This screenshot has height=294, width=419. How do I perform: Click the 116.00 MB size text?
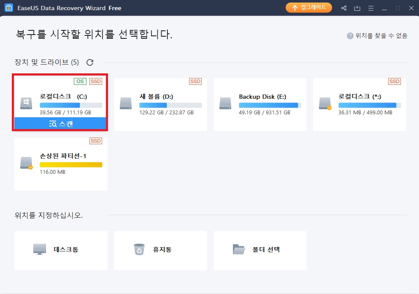[x=53, y=172]
